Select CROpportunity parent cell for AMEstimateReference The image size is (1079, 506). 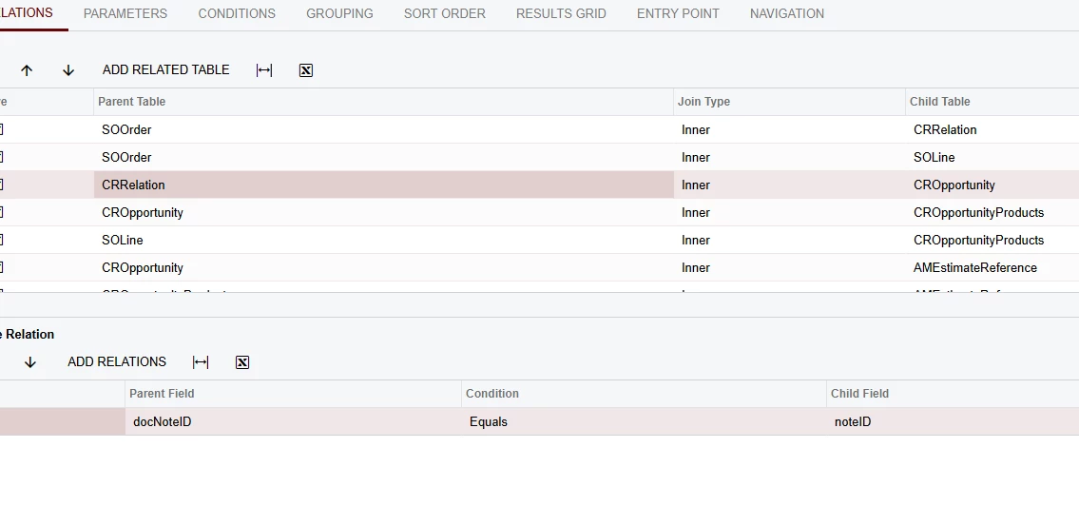click(x=384, y=267)
